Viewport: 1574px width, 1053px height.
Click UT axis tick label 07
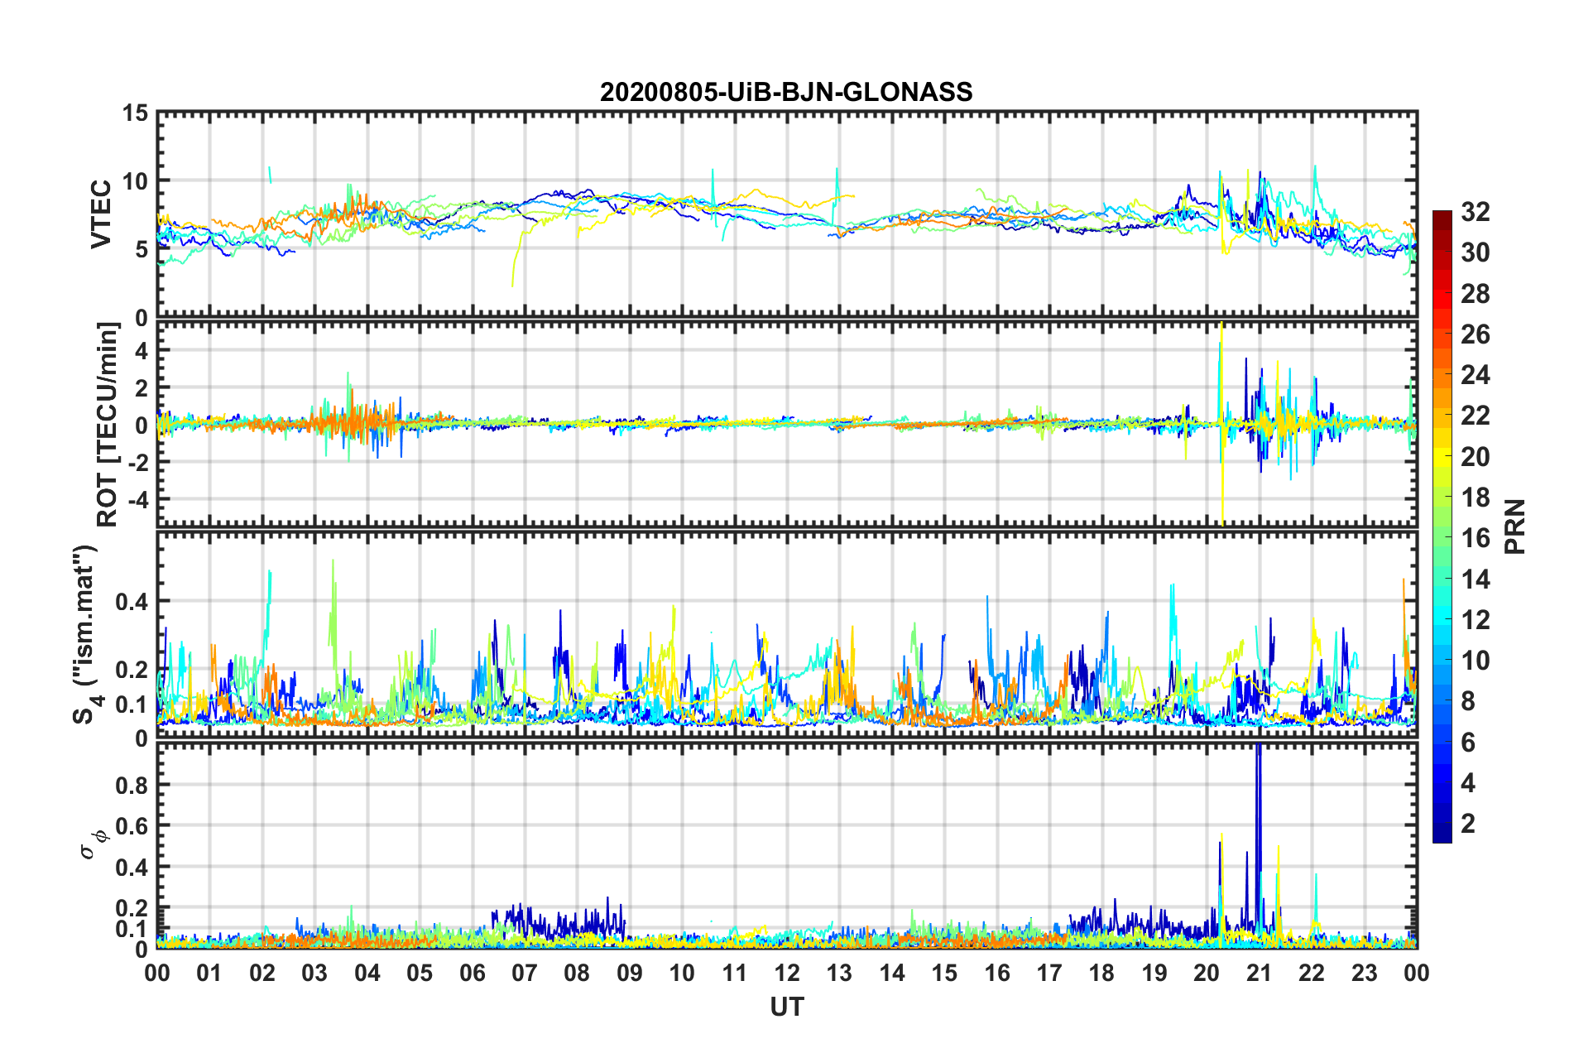point(525,974)
